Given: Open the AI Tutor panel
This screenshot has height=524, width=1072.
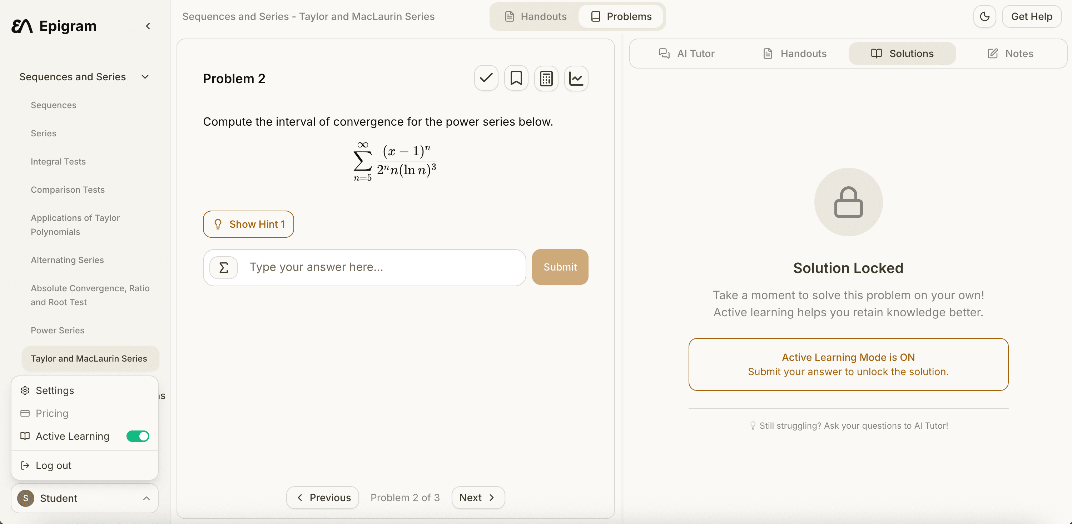Looking at the screenshot, I should pos(687,53).
